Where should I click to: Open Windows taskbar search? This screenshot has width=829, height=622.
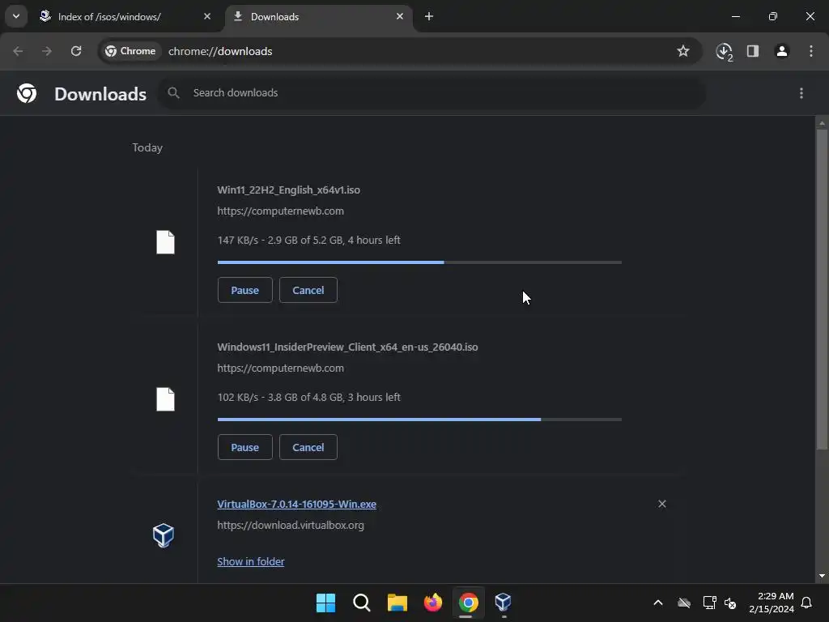(x=362, y=603)
